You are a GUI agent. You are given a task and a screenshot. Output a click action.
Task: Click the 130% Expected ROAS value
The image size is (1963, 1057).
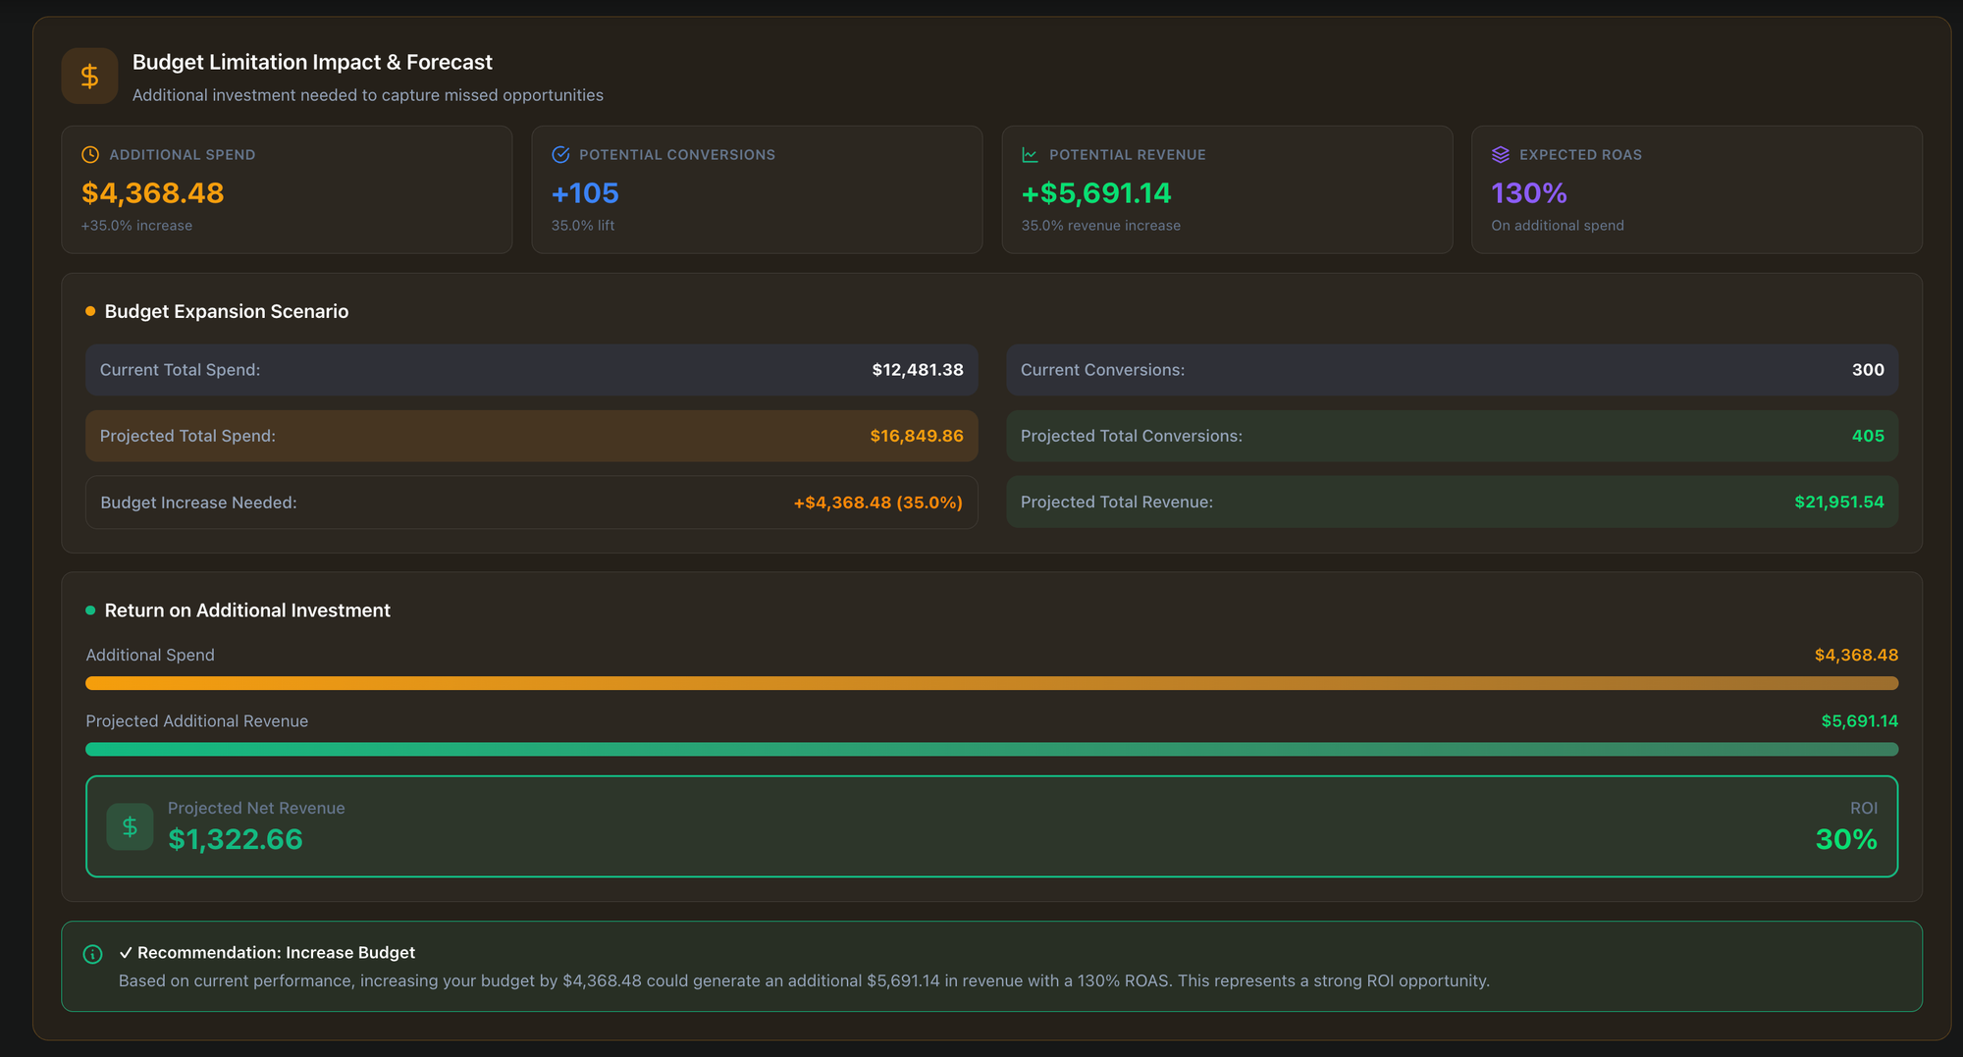1528,193
